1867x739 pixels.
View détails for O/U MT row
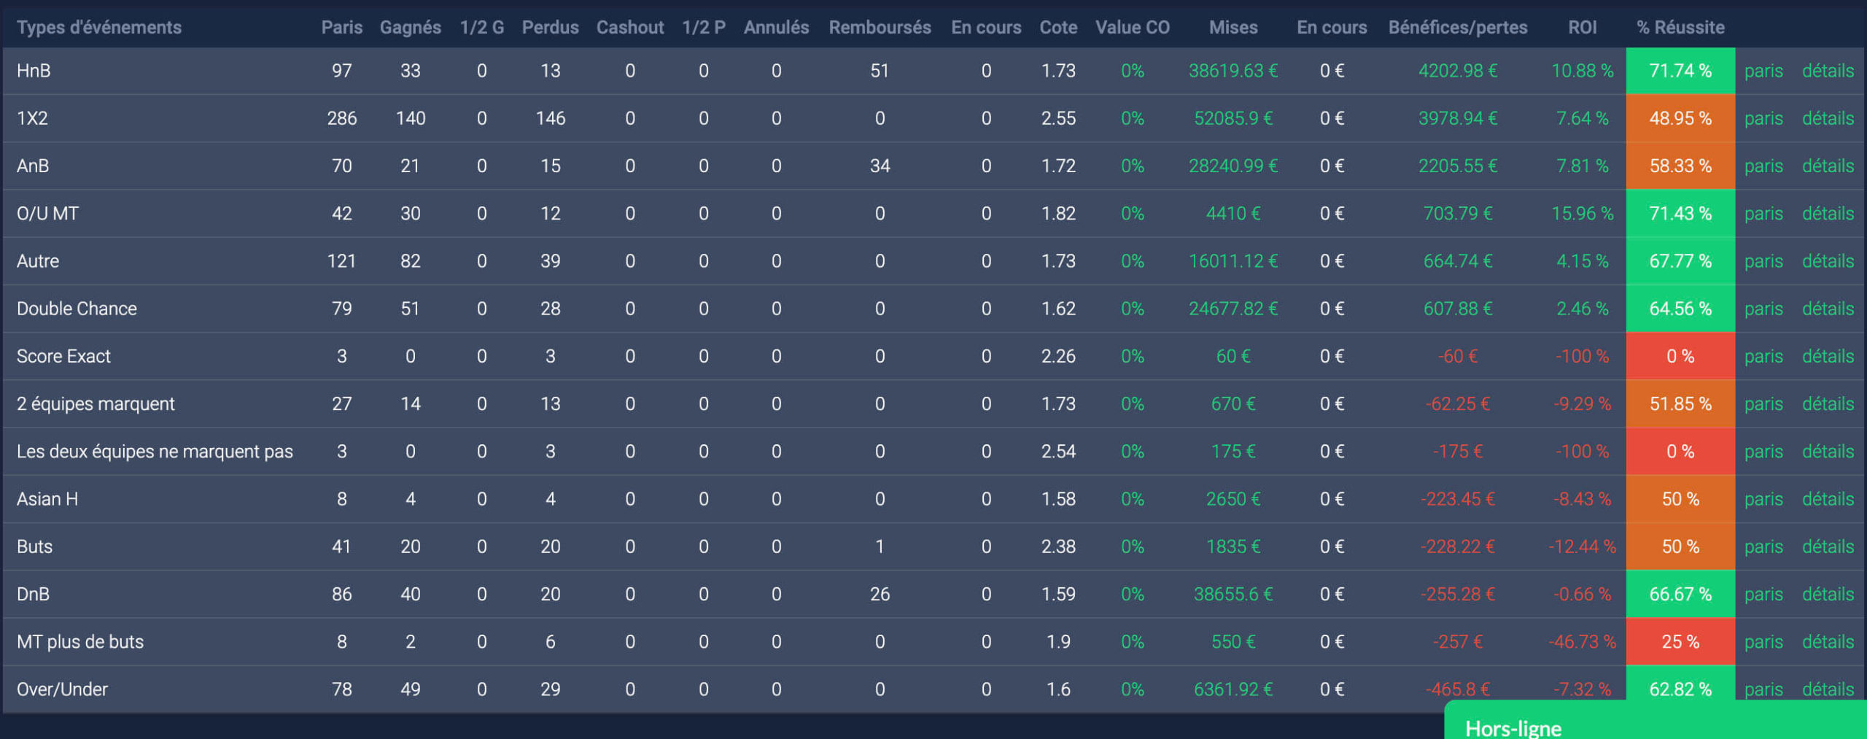point(1827,214)
